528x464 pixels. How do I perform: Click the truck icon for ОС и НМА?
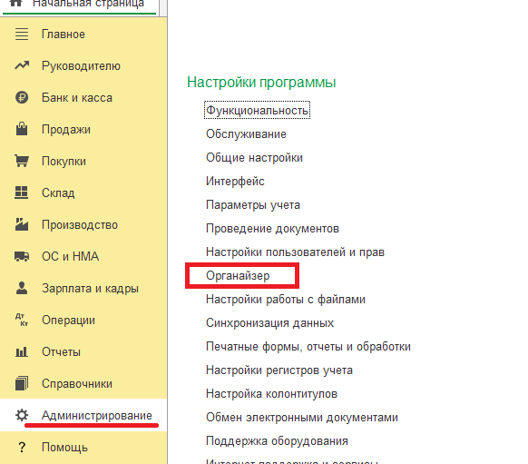pos(22,256)
